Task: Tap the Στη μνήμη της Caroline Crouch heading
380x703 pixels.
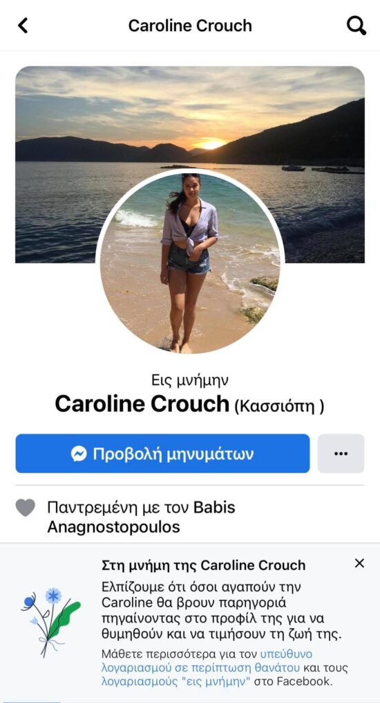Action: click(x=203, y=565)
